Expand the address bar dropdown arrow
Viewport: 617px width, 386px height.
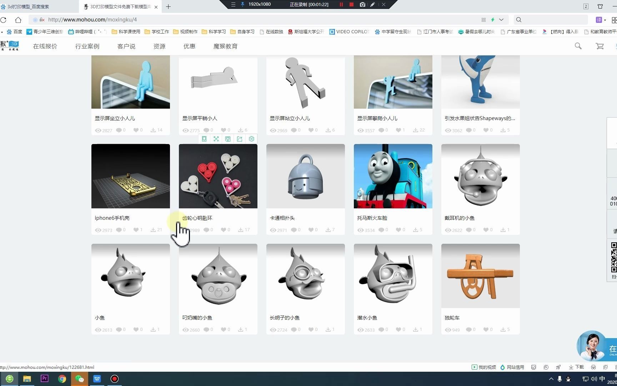[501, 20]
